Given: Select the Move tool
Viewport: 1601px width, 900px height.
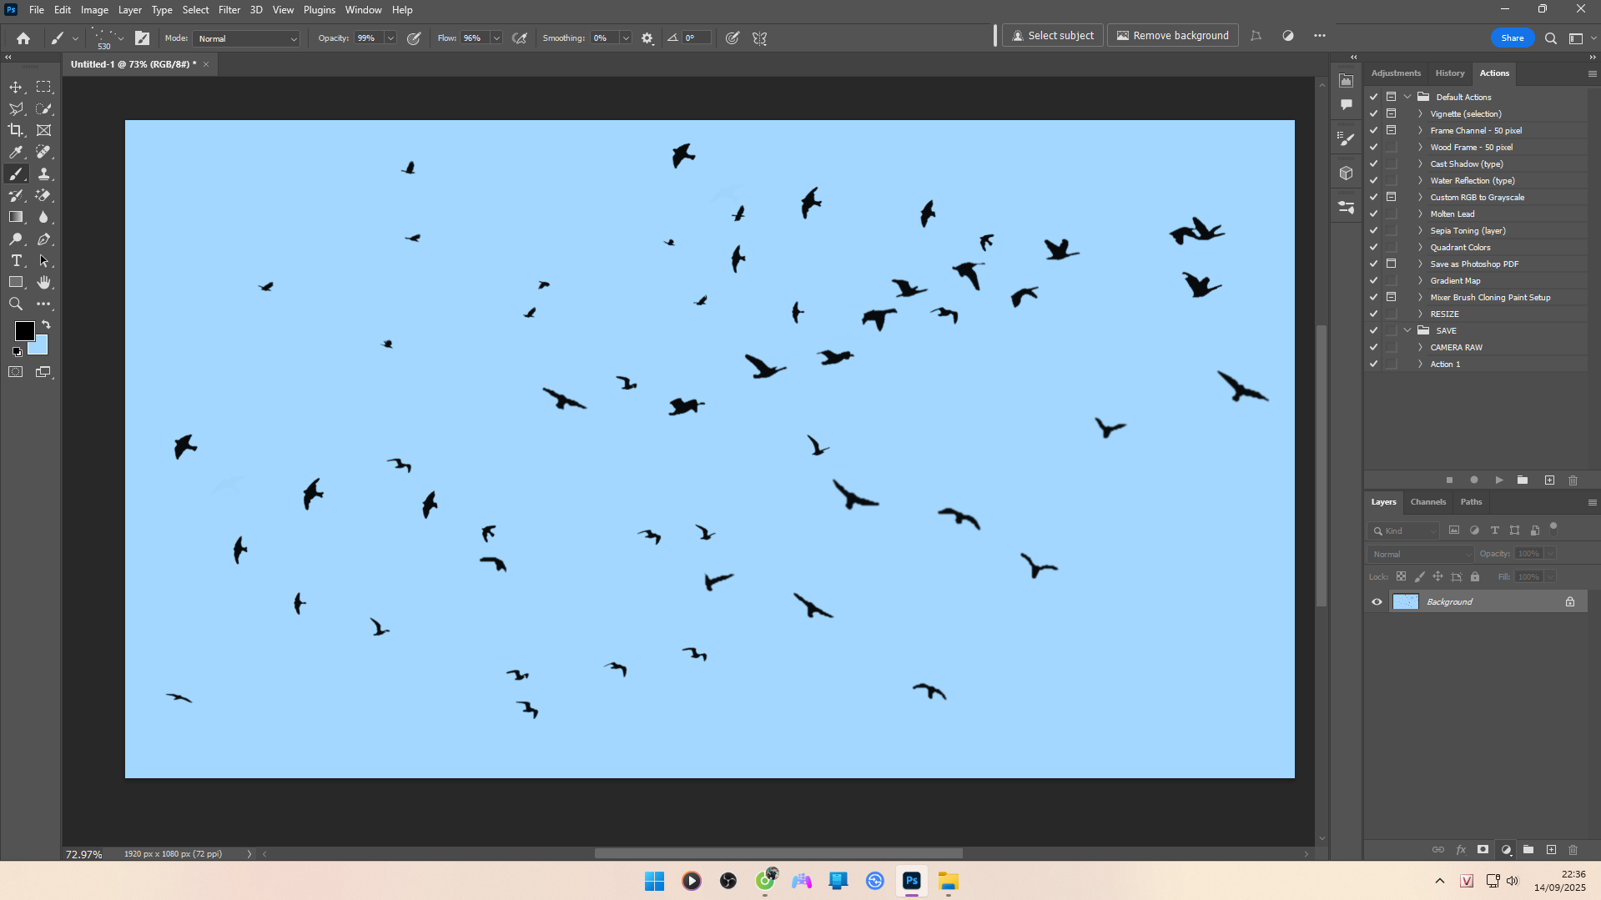Looking at the screenshot, I should pos(16,87).
